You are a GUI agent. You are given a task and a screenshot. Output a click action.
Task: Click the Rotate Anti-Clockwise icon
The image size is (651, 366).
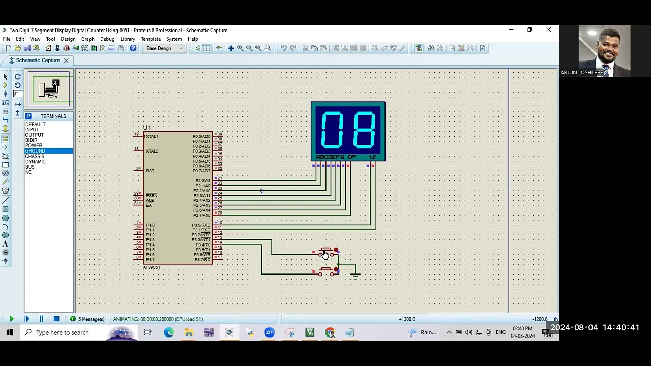click(18, 85)
